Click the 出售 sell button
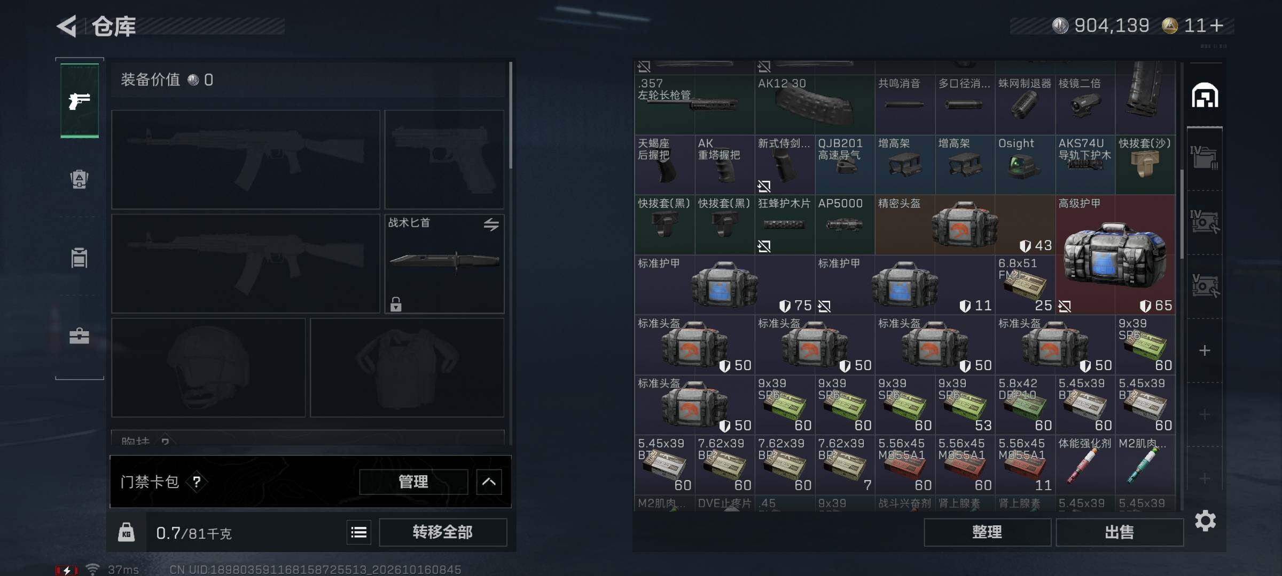The image size is (1282, 576). point(1120,532)
